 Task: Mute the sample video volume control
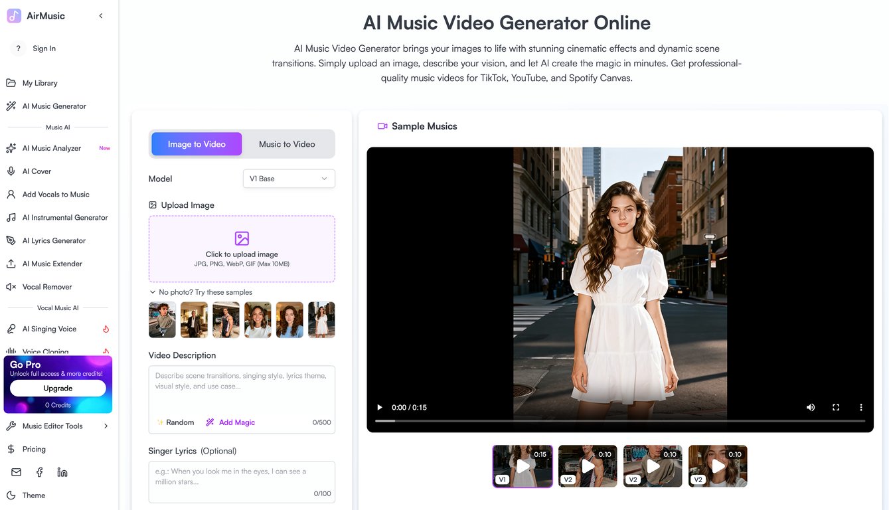coord(811,407)
